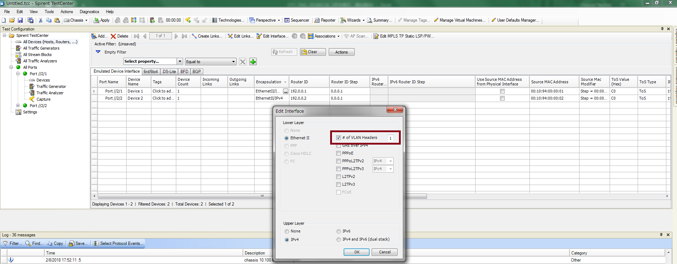
Task: Click the Save disk icon
Action: (x=20, y=20)
